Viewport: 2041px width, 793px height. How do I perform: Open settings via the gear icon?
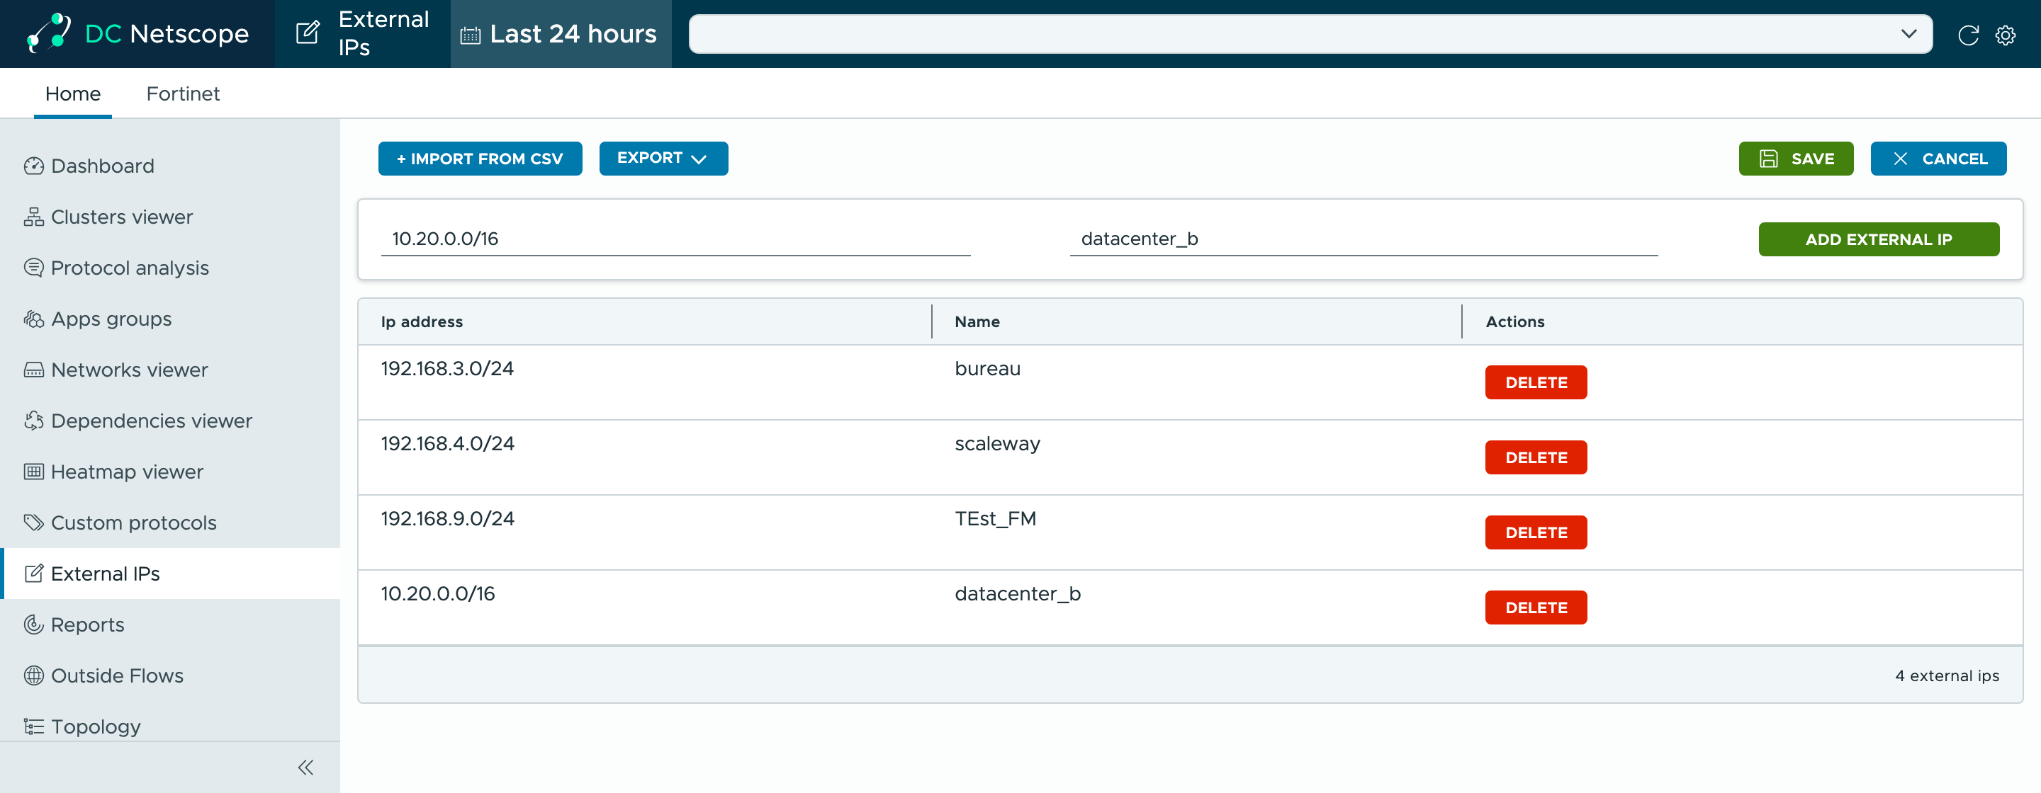click(2006, 35)
